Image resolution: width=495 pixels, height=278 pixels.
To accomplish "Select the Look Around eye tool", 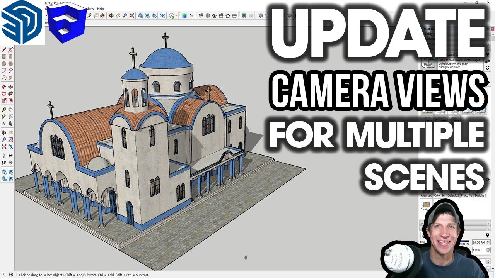I will pos(11,155).
